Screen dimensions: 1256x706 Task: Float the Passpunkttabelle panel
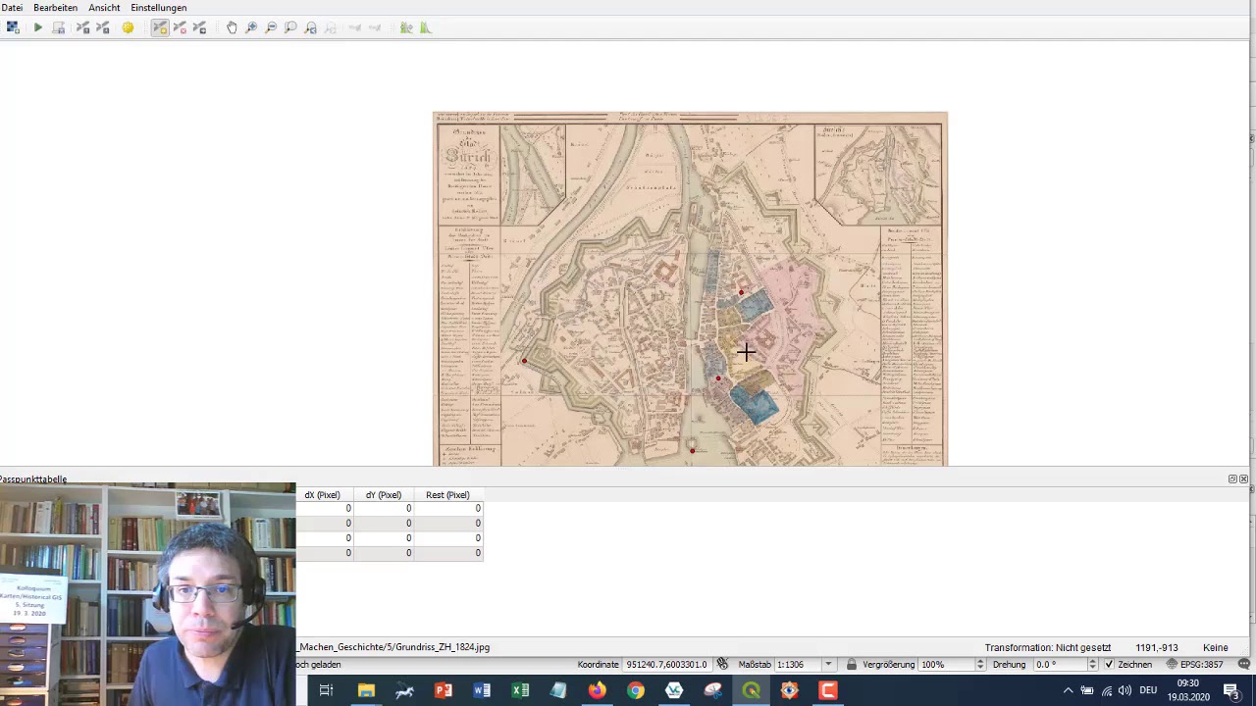click(x=1232, y=479)
